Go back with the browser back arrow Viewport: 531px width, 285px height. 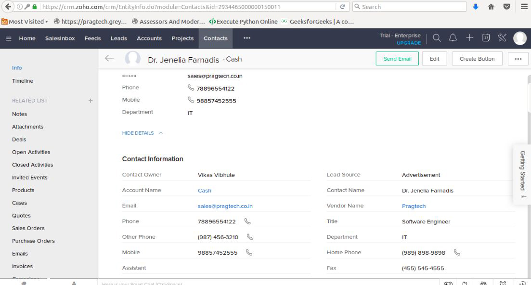(7, 6)
